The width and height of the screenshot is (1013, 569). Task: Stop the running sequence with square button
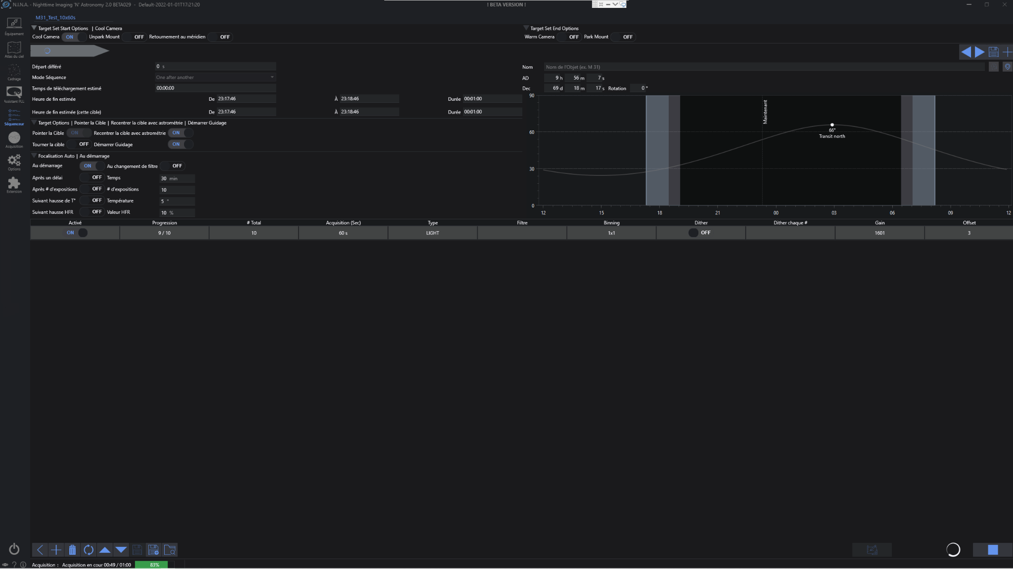(x=993, y=550)
